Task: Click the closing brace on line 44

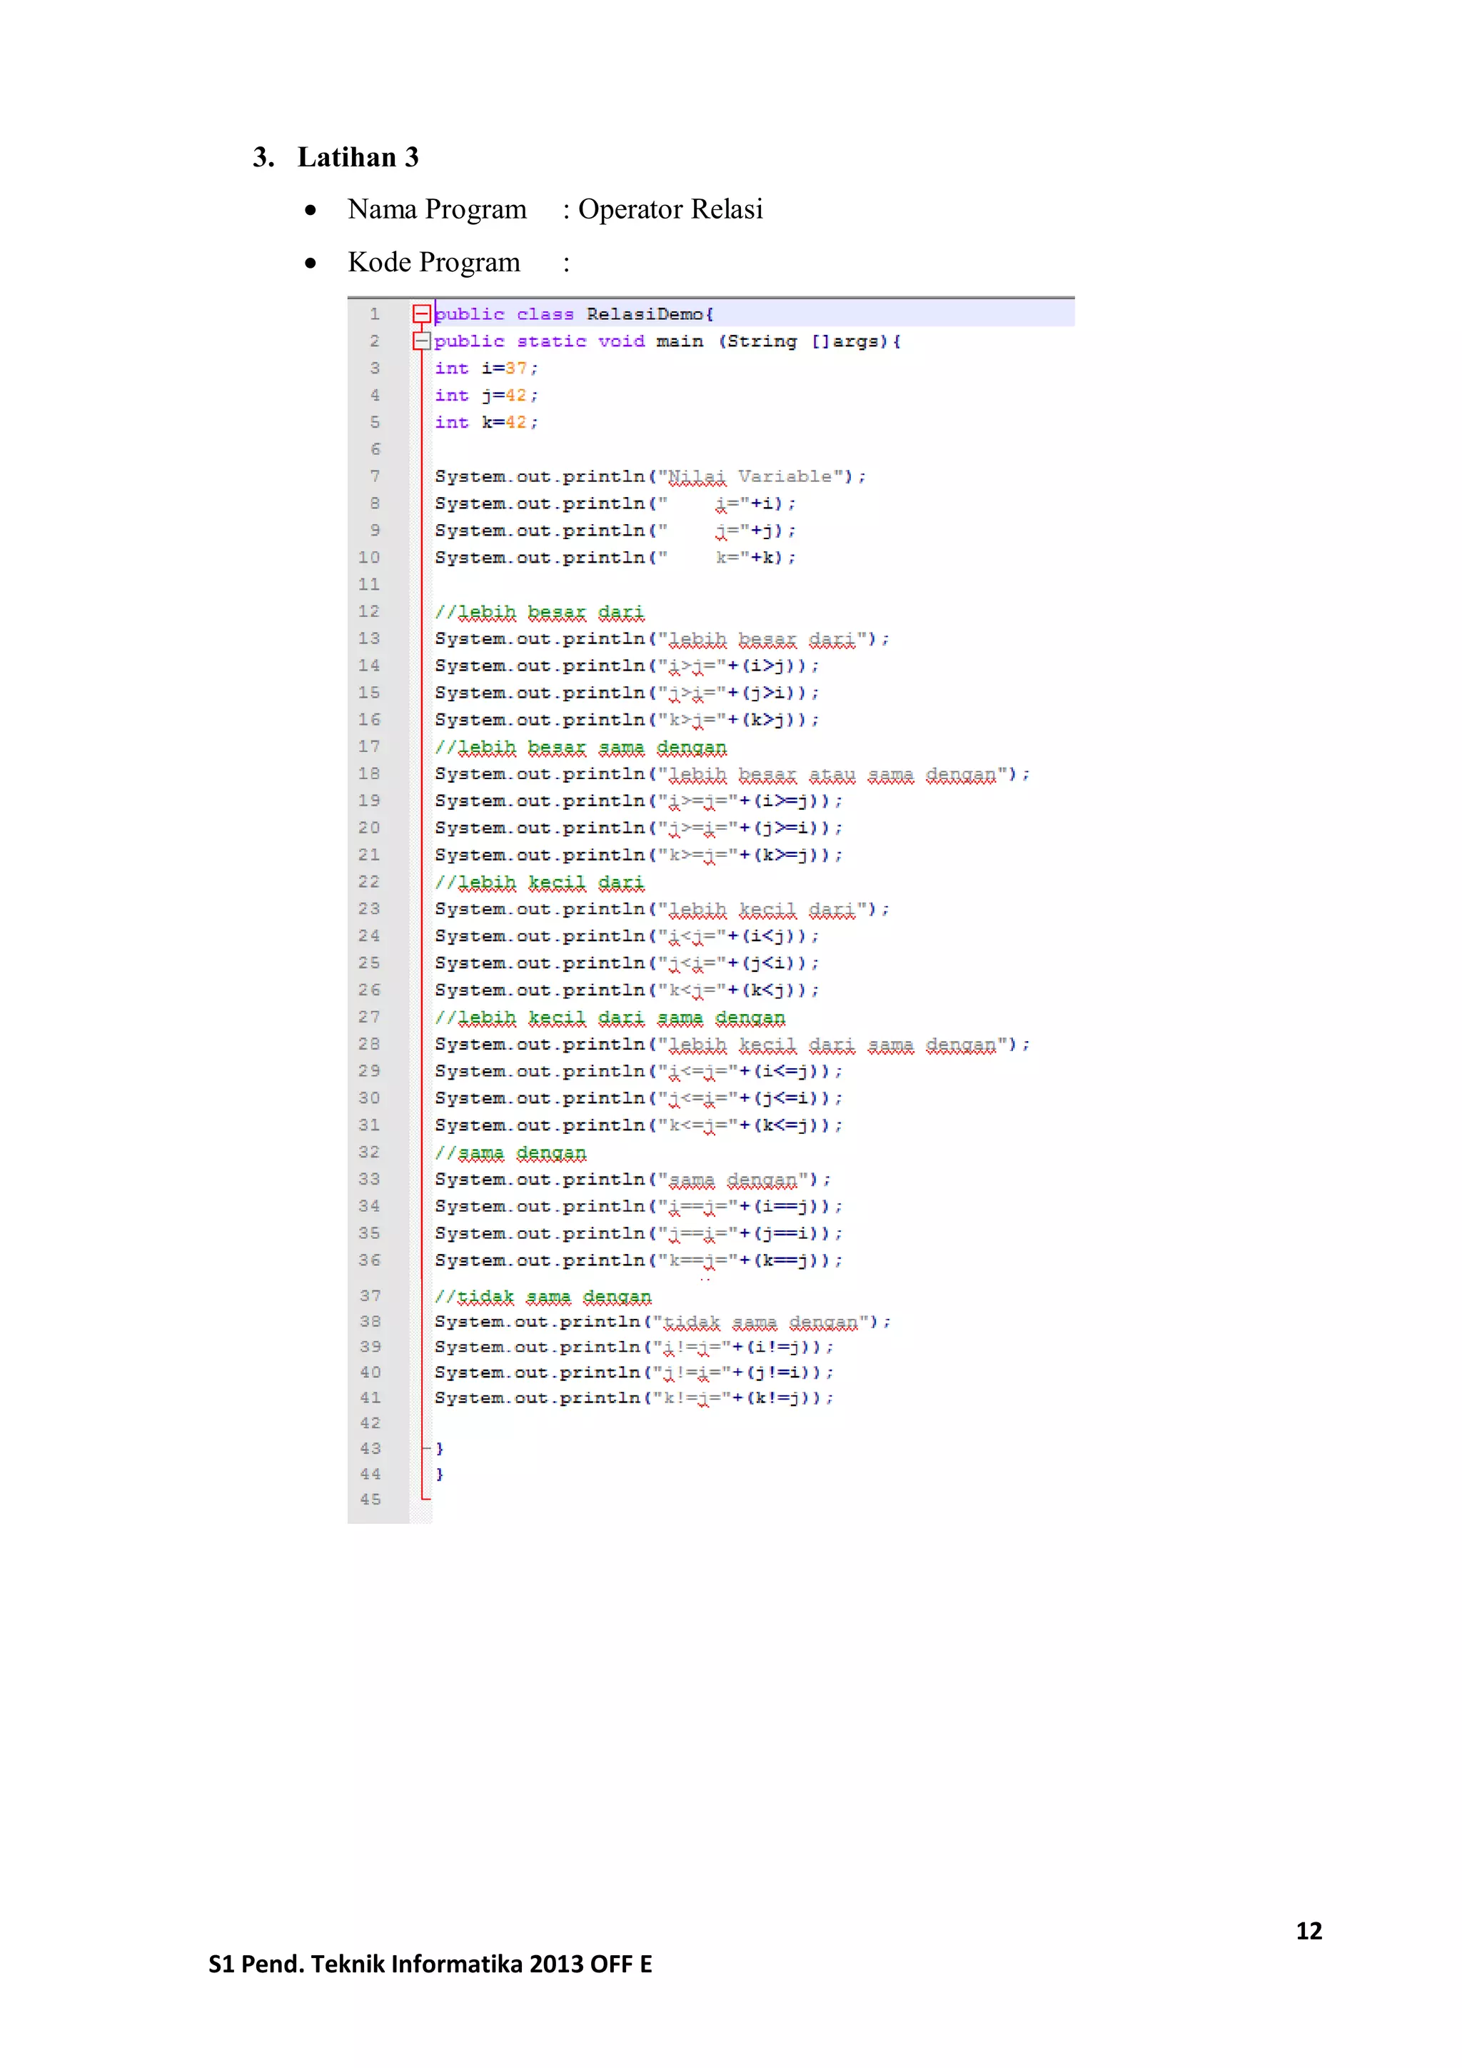Action: tap(439, 1475)
